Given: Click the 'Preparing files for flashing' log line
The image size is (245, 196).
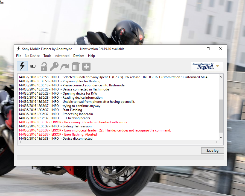Looking at the screenshot, I should pos(60,81).
